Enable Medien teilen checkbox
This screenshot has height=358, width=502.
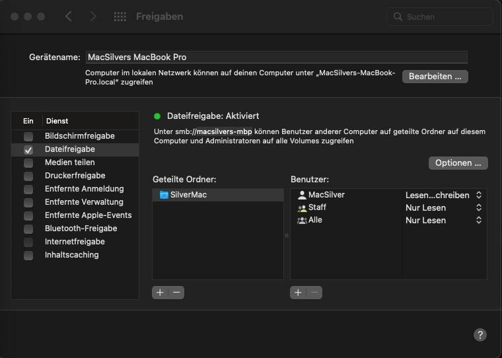coord(28,163)
